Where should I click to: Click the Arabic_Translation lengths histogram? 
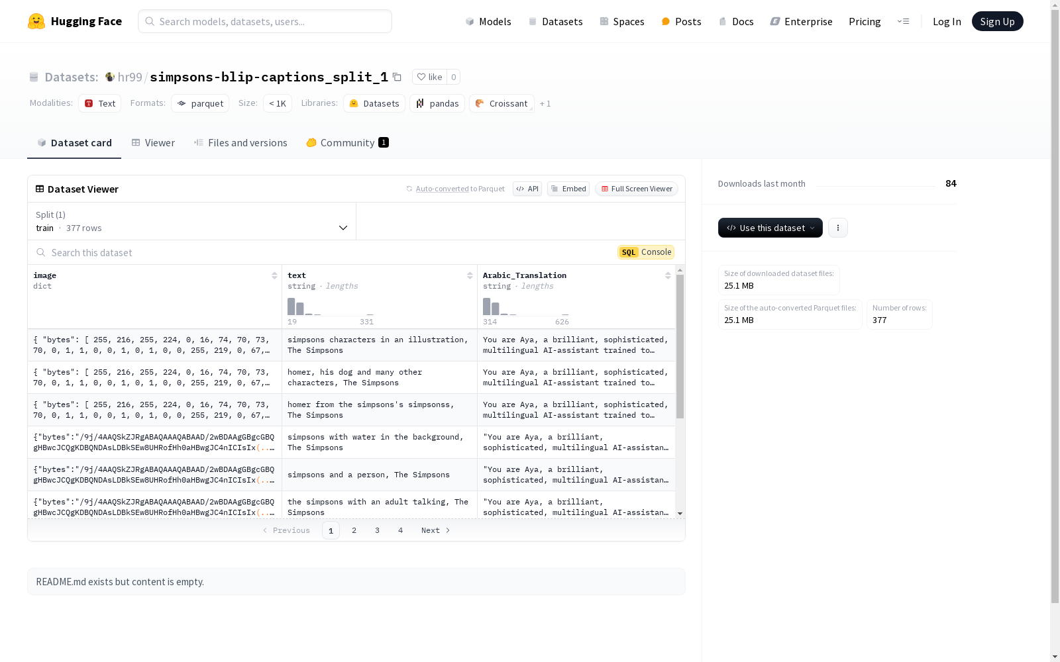coord(526,307)
